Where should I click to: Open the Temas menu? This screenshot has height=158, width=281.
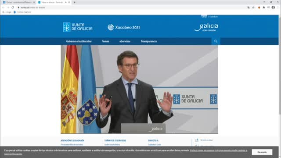click(105, 41)
